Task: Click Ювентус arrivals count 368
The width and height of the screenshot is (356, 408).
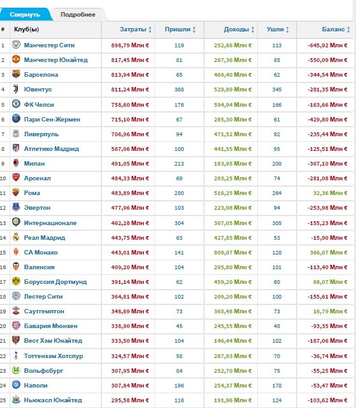Action: 179,90
